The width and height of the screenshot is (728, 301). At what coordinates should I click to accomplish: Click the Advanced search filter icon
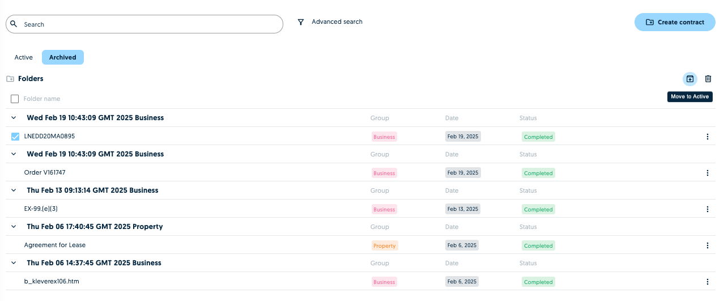(301, 22)
